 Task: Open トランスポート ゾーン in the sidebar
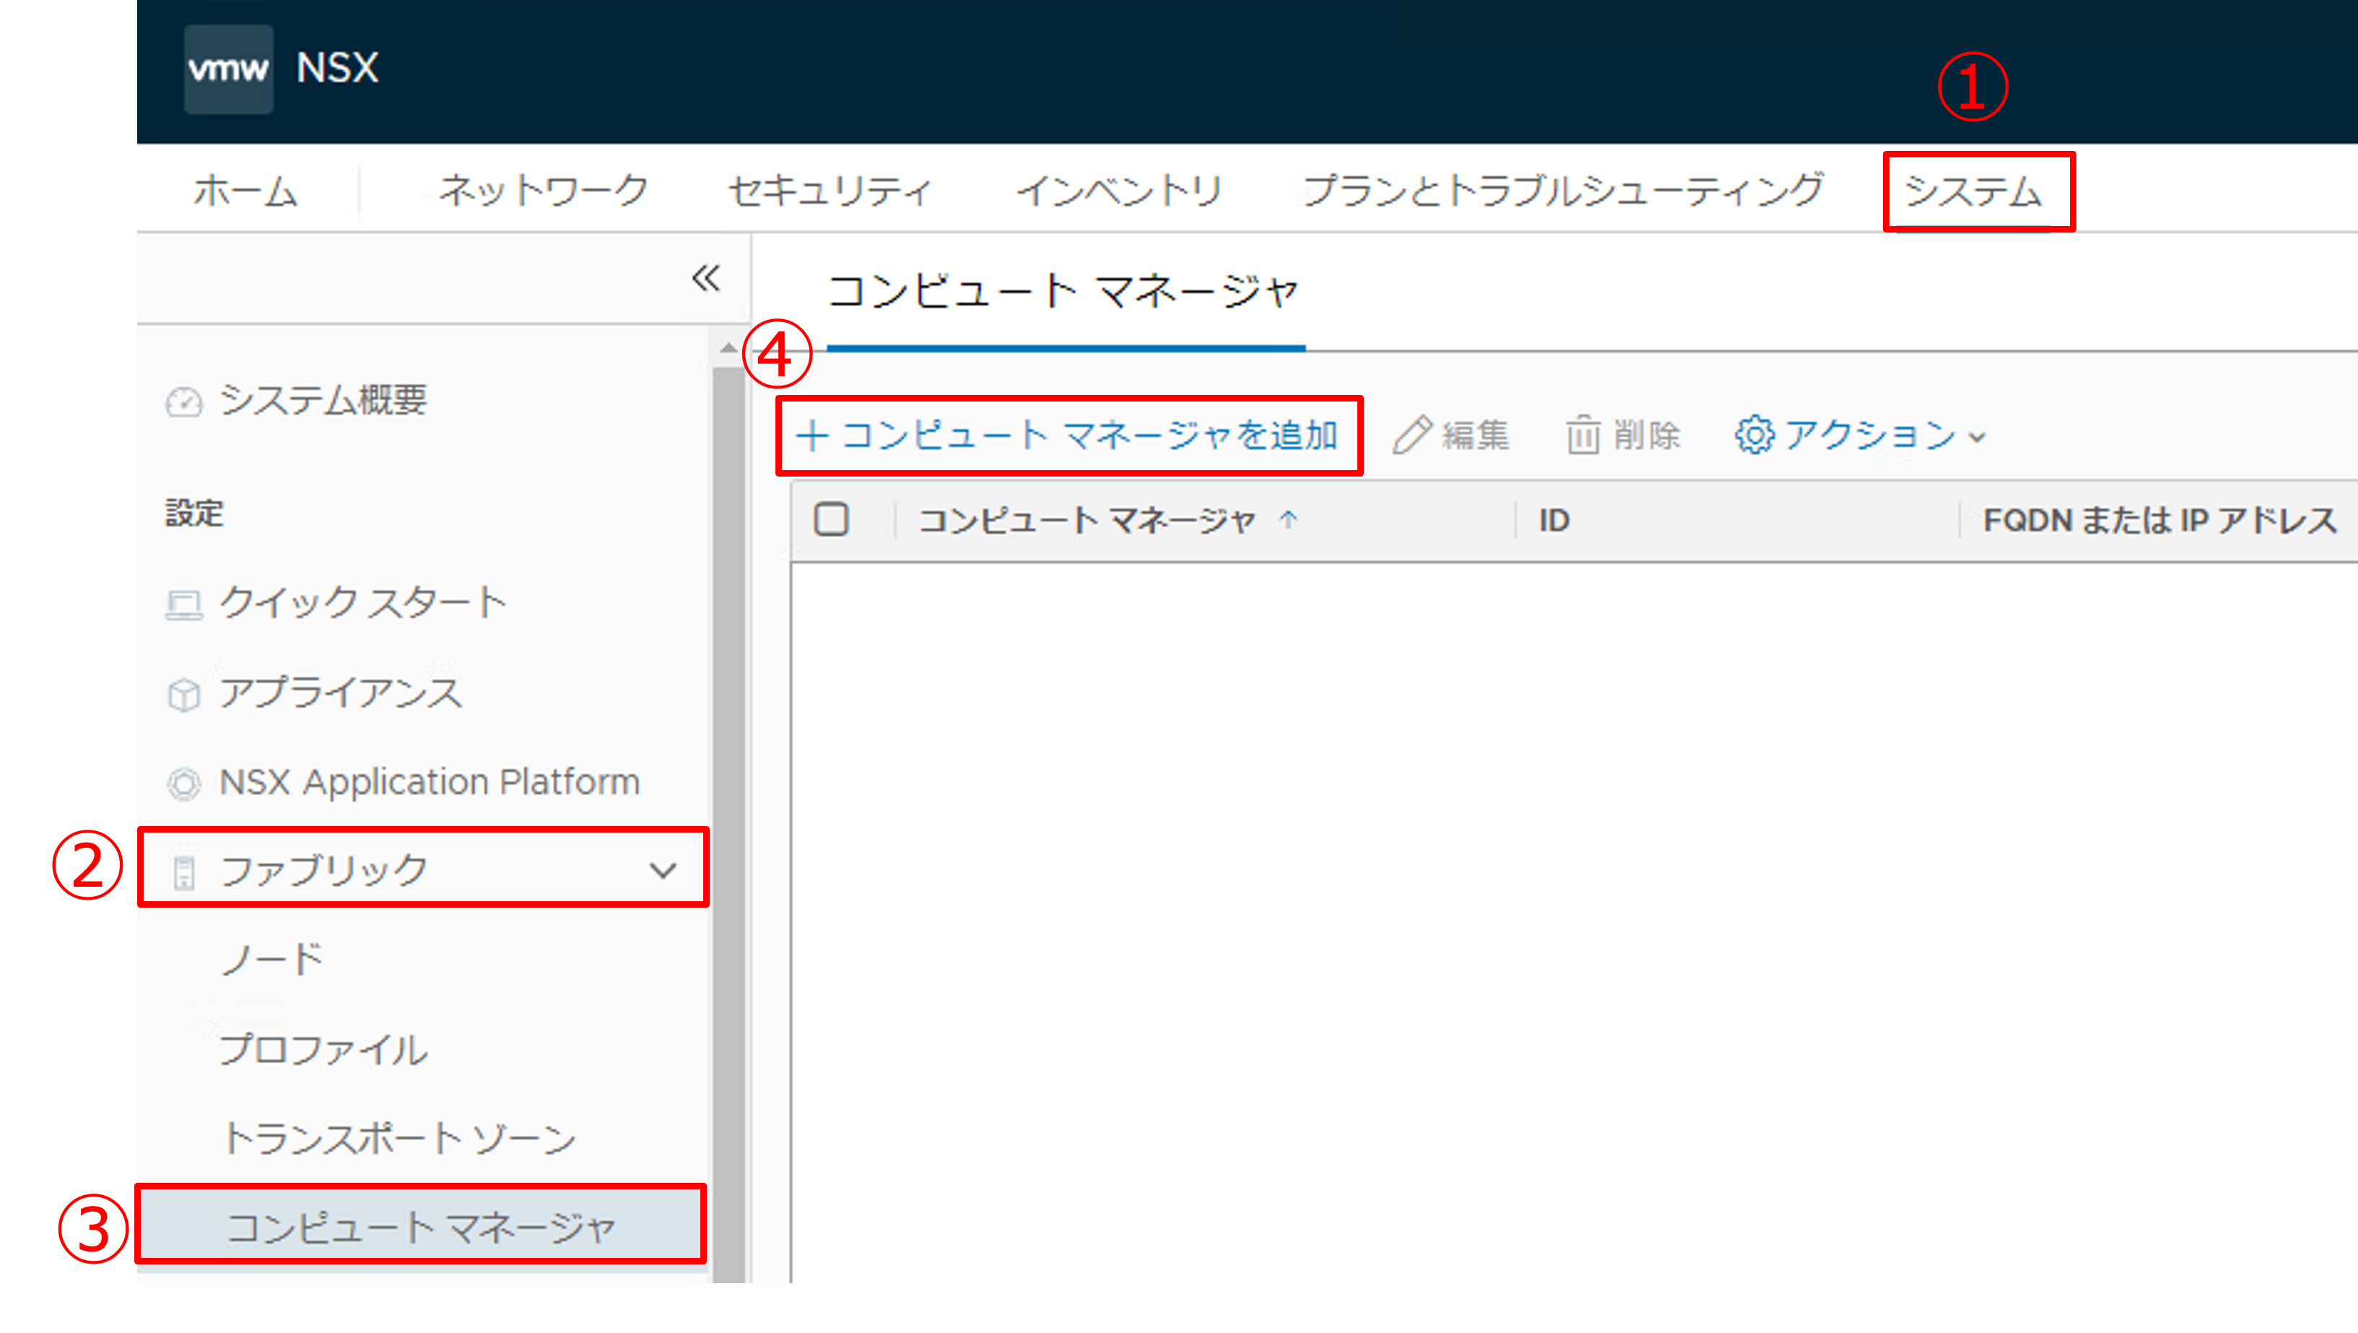pos(399,1138)
